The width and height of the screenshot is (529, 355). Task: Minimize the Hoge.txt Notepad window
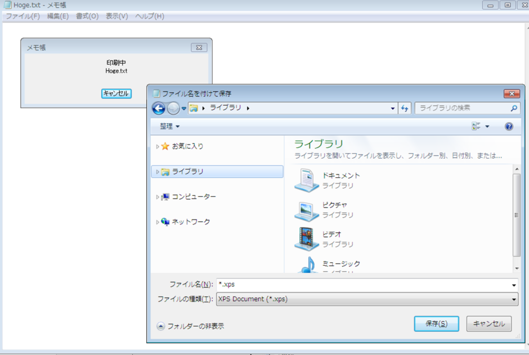[490, 5]
